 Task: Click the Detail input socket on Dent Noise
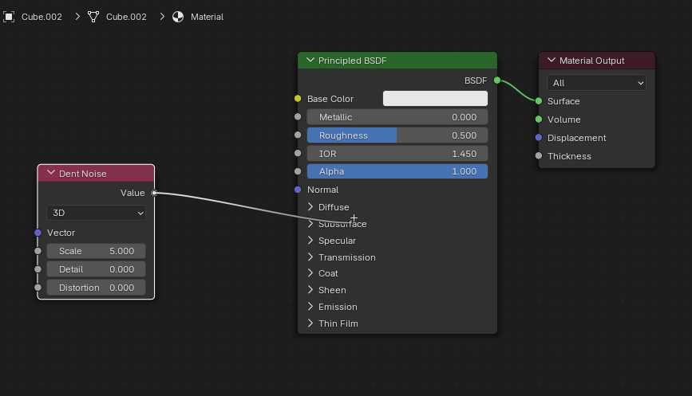click(38, 269)
